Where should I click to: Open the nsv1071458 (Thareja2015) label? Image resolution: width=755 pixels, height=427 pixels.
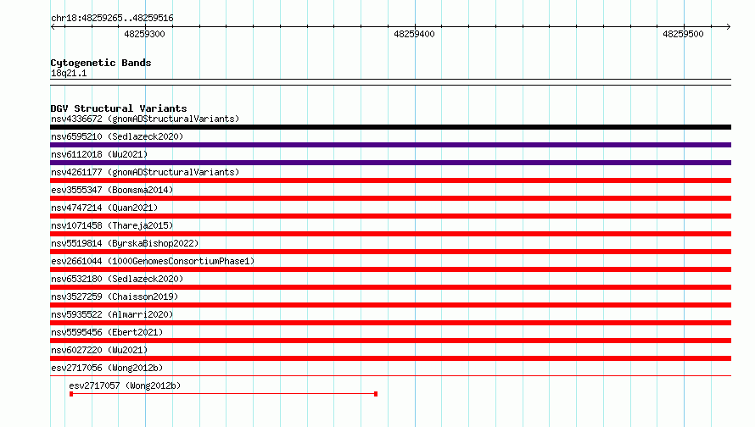coord(112,225)
